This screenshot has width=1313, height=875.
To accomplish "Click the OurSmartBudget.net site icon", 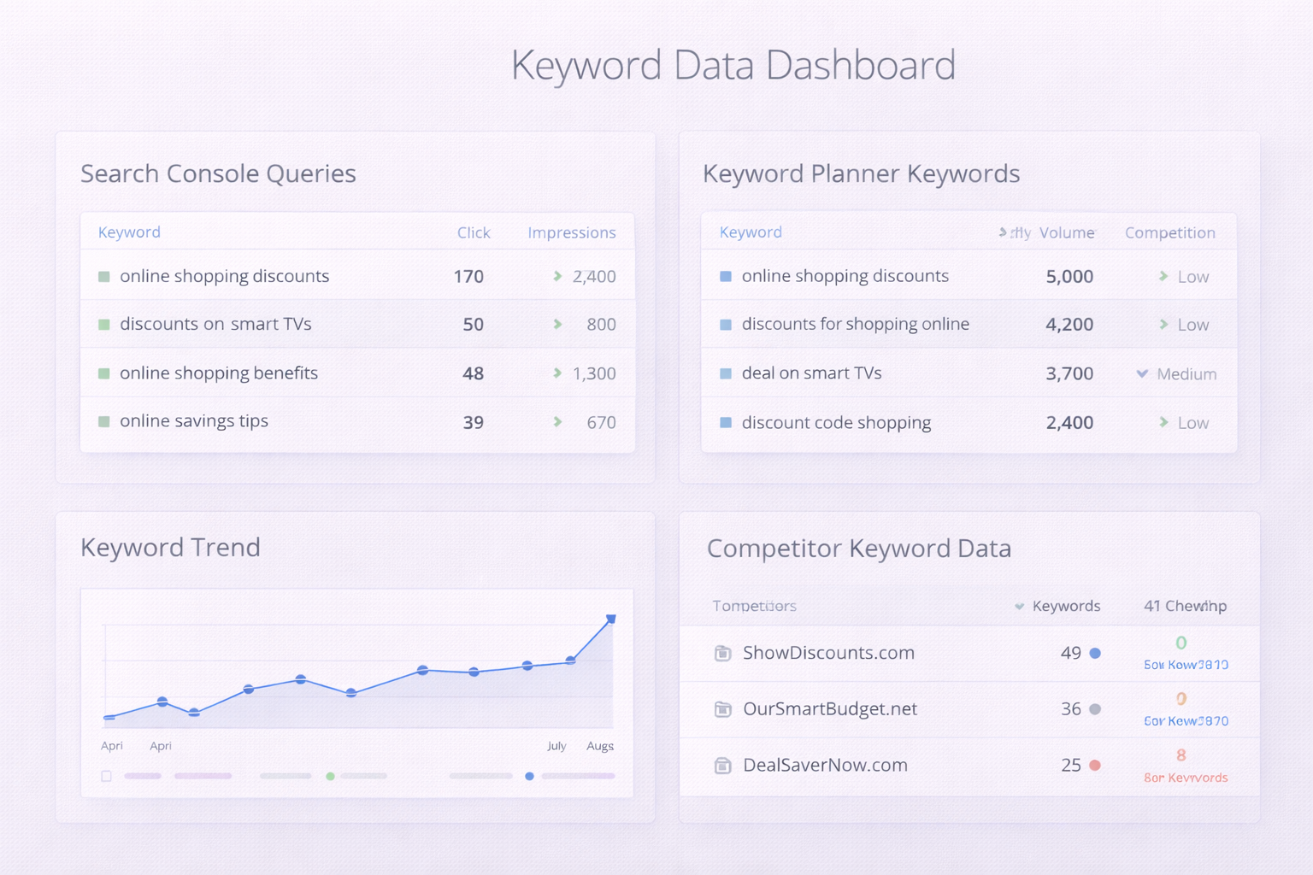I will click(x=723, y=709).
